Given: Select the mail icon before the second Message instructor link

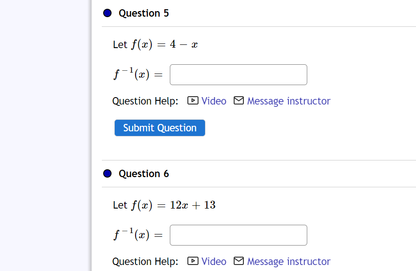Looking at the screenshot, I should tap(238, 261).
